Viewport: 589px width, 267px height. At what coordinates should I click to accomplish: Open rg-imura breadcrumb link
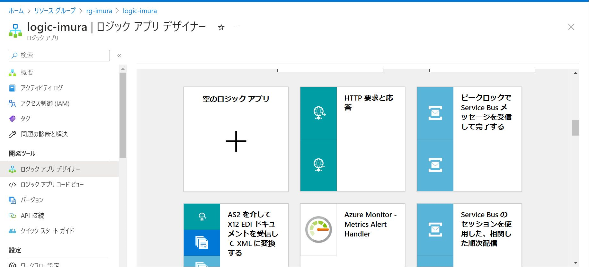[x=99, y=11]
